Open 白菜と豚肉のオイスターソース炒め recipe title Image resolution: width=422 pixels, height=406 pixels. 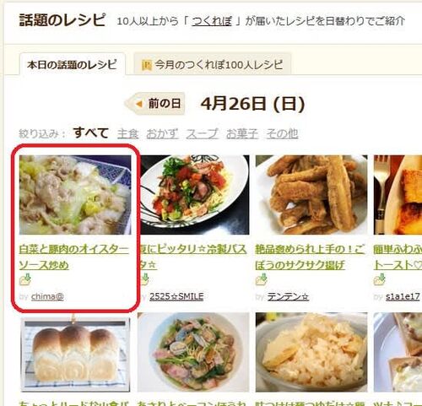pyautogui.click(x=73, y=257)
